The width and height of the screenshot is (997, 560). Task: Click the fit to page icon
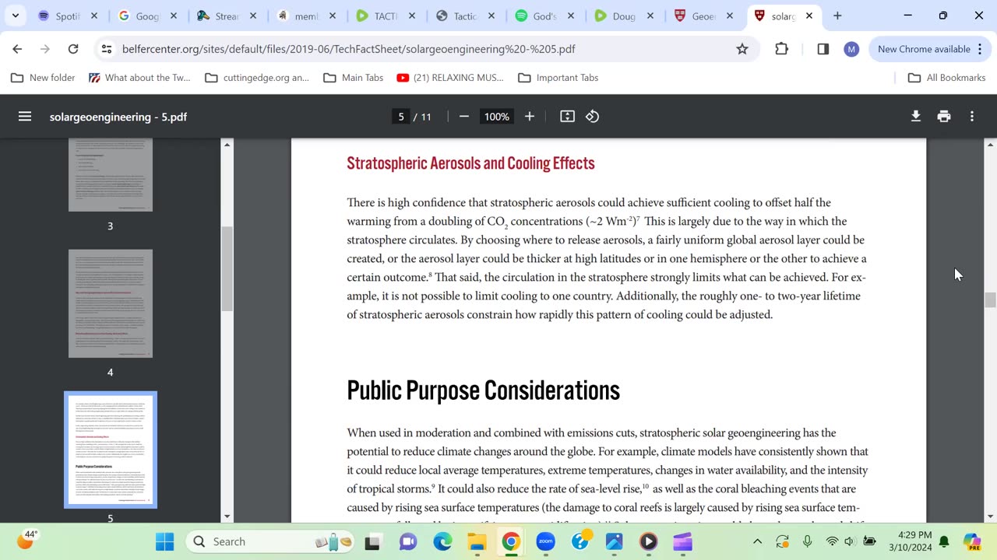[568, 117]
